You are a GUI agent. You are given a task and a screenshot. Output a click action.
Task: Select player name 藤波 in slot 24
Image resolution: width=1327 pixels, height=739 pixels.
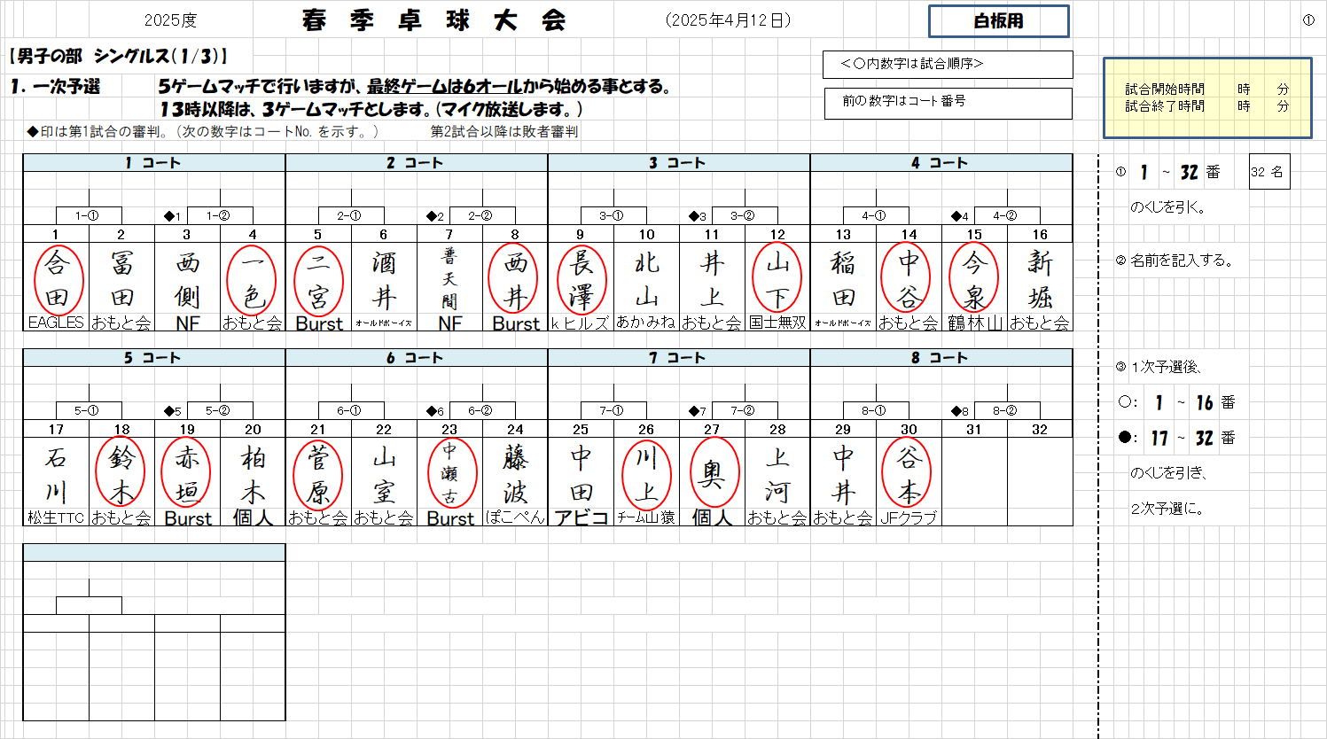click(516, 474)
